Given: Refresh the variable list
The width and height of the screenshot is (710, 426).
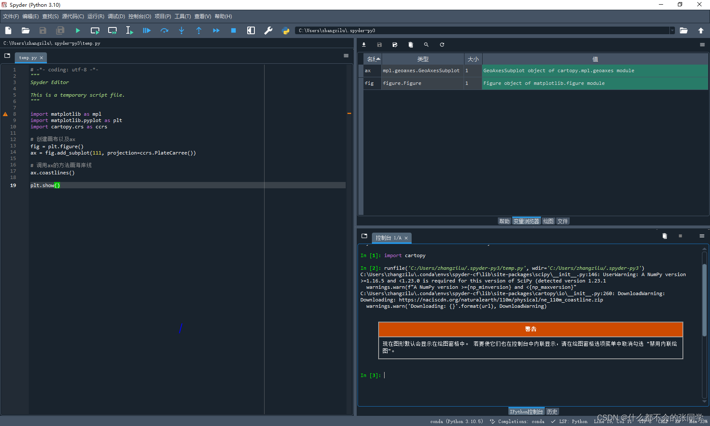Looking at the screenshot, I should tap(442, 45).
